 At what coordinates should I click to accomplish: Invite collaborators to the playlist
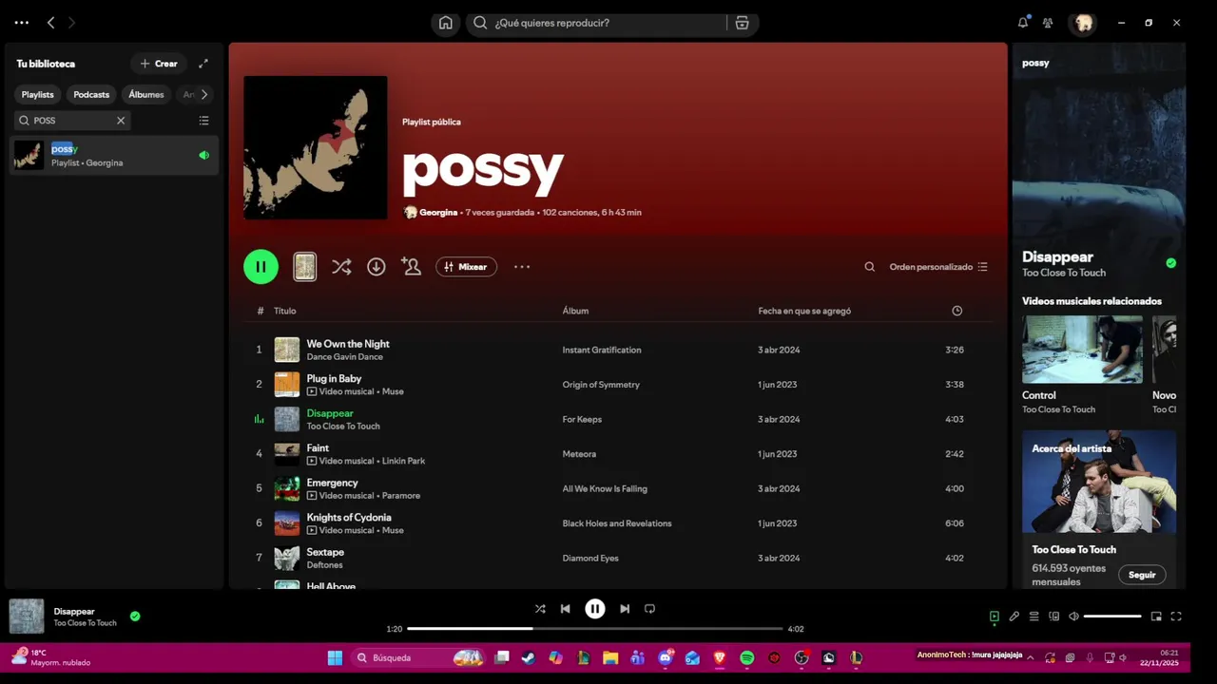pyautogui.click(x=411, y=267)
